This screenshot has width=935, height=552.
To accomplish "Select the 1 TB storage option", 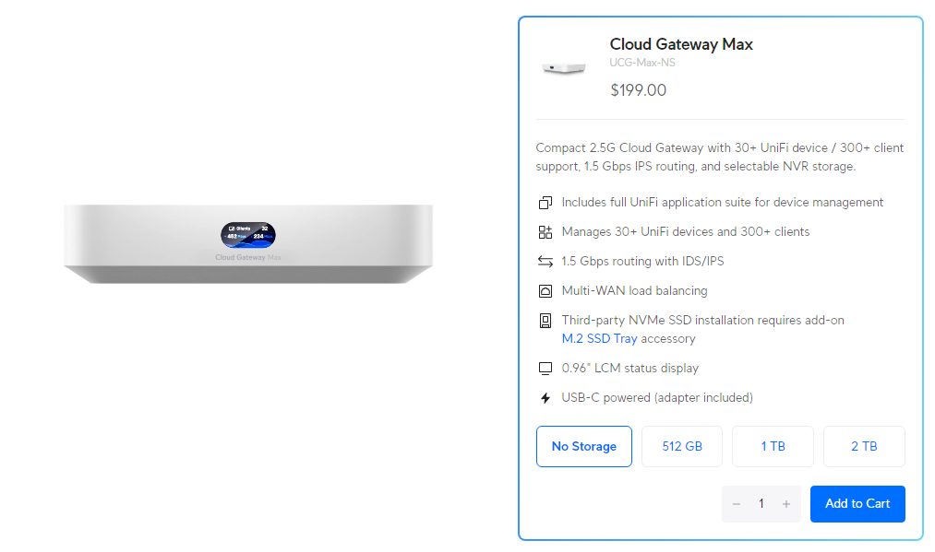I will point(773,446).
